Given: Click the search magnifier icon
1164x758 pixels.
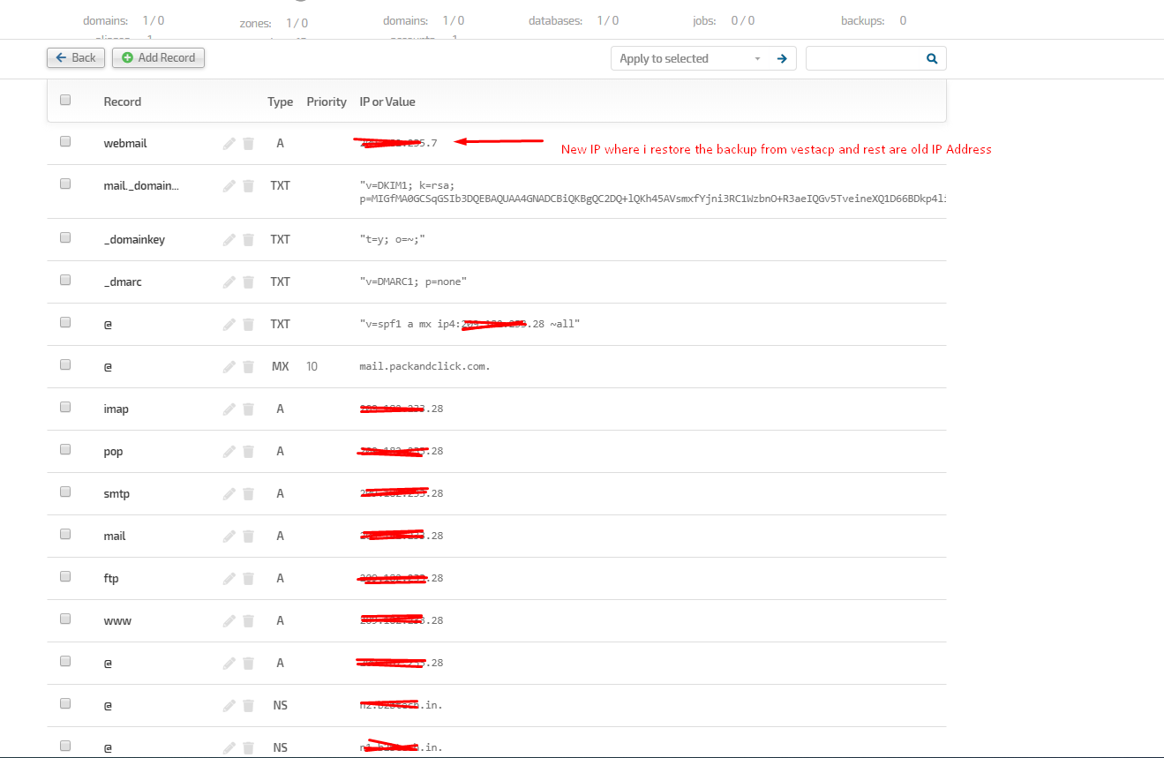Looking at the screenshot, I should coord(931,58).
